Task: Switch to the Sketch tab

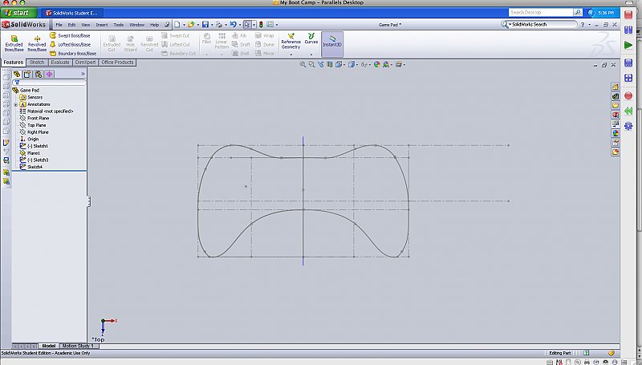Action: coord(37,62)
